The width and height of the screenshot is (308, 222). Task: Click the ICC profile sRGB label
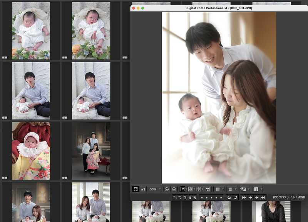pos(289,197)
